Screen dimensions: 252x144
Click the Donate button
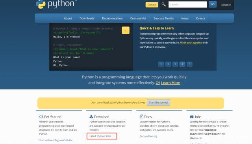[x=152, y=5]
